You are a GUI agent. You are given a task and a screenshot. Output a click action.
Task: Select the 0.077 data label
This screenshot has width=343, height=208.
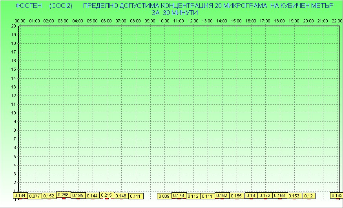click(x=35, y=196)
